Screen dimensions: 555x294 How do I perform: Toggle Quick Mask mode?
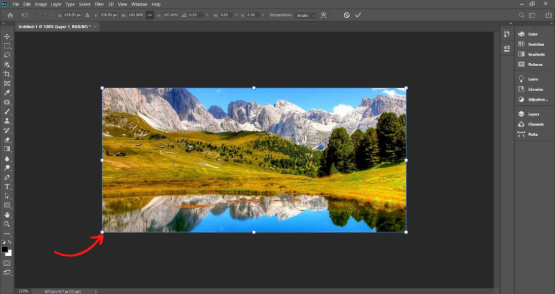pyautogui.click(x=7, y=263)
